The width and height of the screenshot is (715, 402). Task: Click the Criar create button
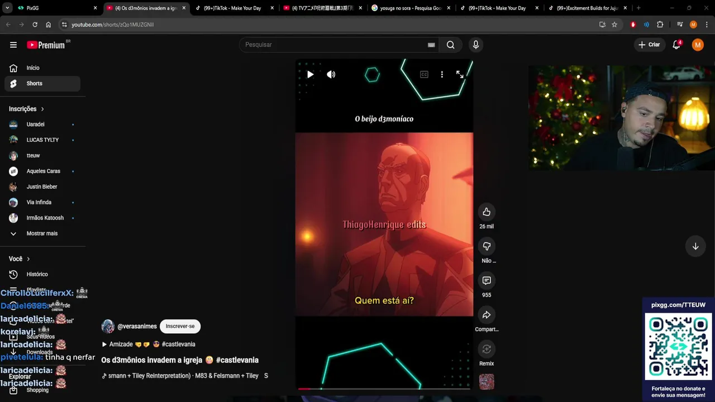(x=649, y=45)
